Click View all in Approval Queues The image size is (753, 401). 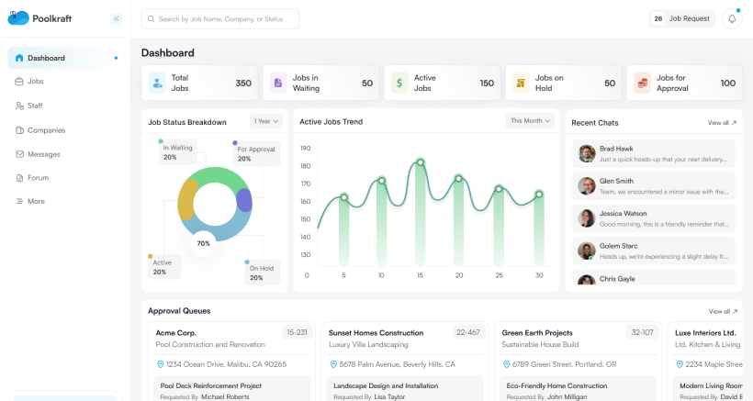coord(722,311)
